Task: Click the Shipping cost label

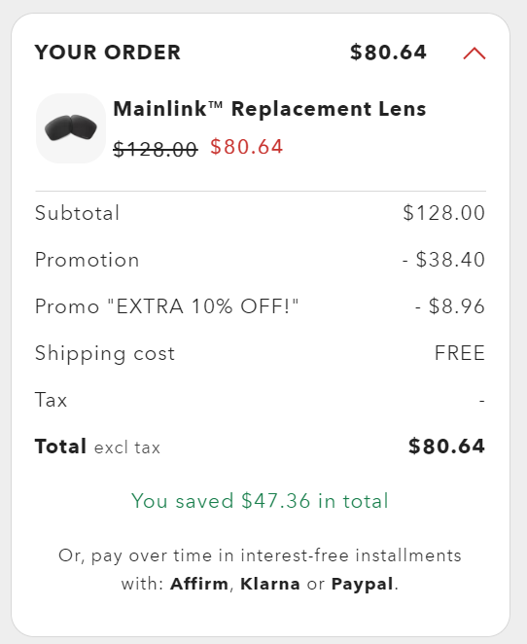Action: point(105,354)
